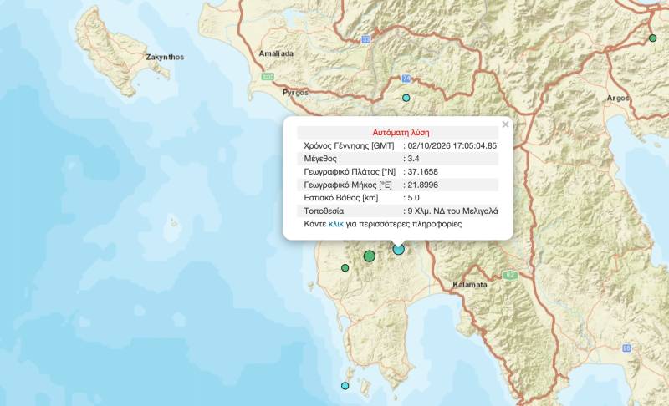Click the latitude value 37.1658
The height and width of the screenshot is (406, 669).
click(x=423, y=172)
